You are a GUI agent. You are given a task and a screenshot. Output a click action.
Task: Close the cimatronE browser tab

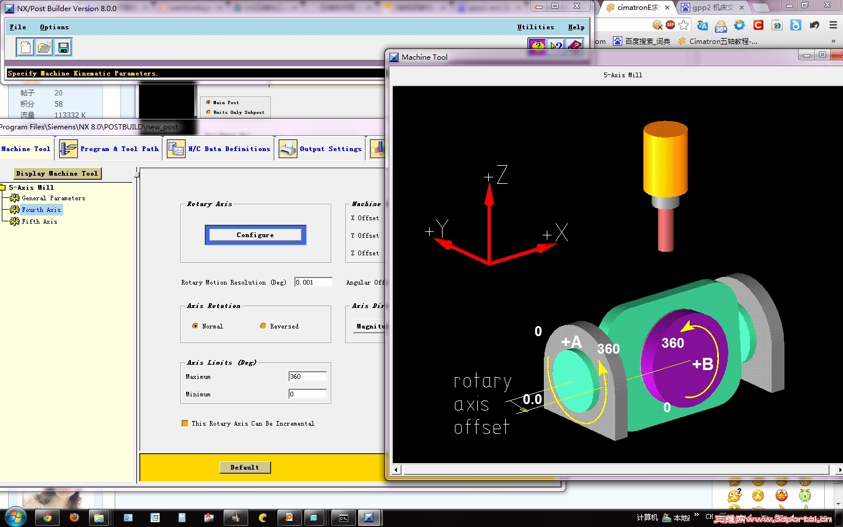(x=667, y=8)
